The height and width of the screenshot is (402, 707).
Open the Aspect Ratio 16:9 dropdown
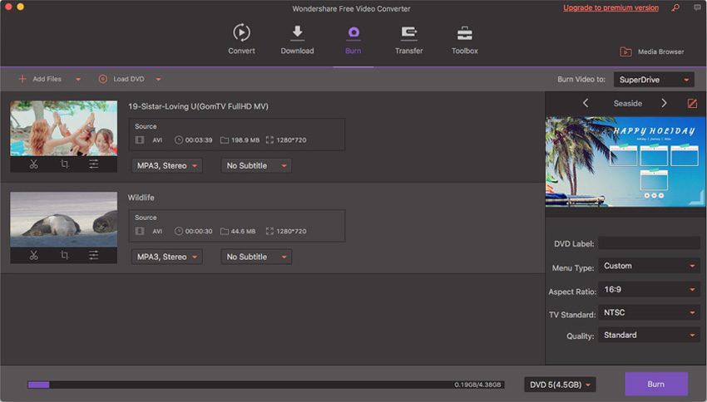click(x=649, y=290)
